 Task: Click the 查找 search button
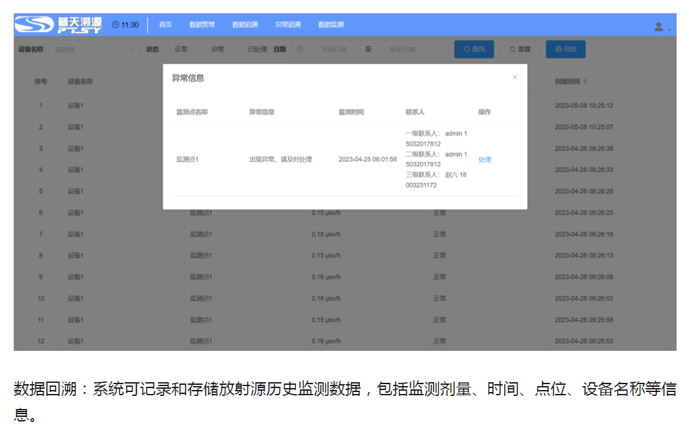point(474,49)
